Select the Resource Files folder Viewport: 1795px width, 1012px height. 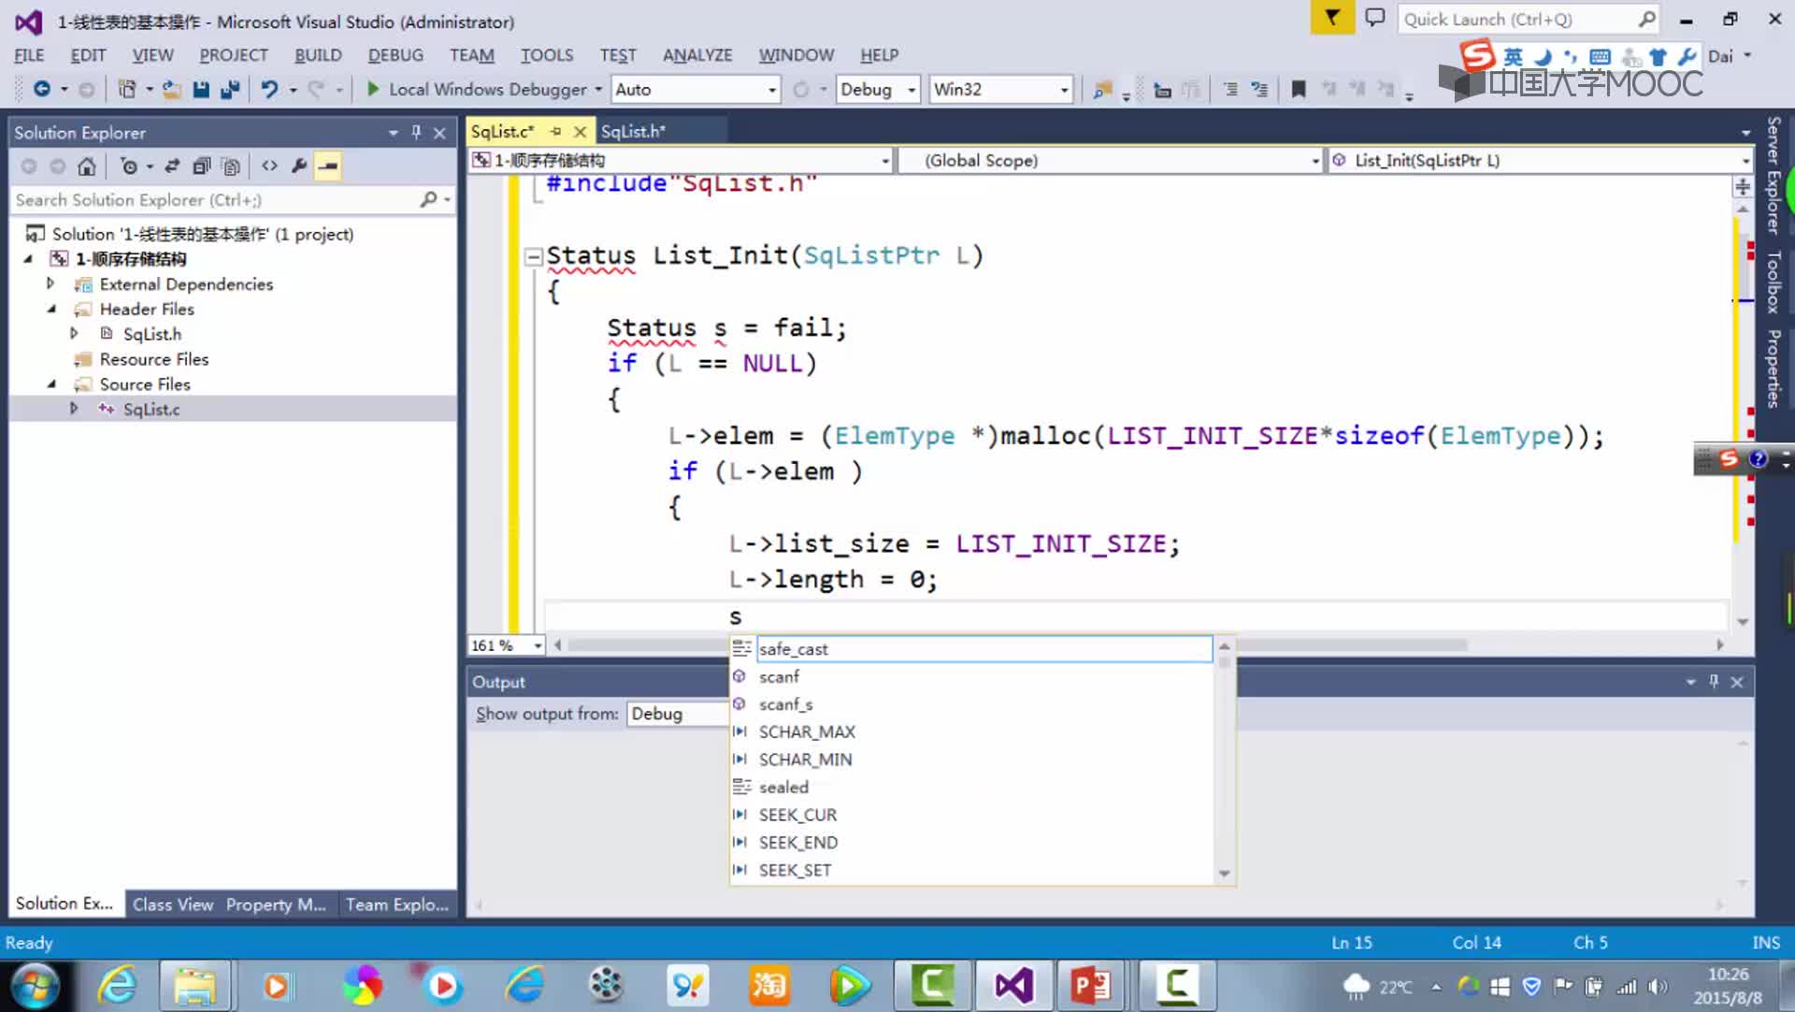pos(154,359)
